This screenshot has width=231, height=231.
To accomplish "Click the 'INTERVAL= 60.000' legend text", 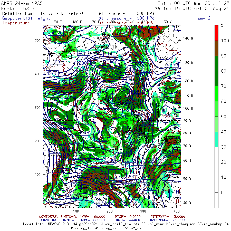I will [x=167, y=220].
